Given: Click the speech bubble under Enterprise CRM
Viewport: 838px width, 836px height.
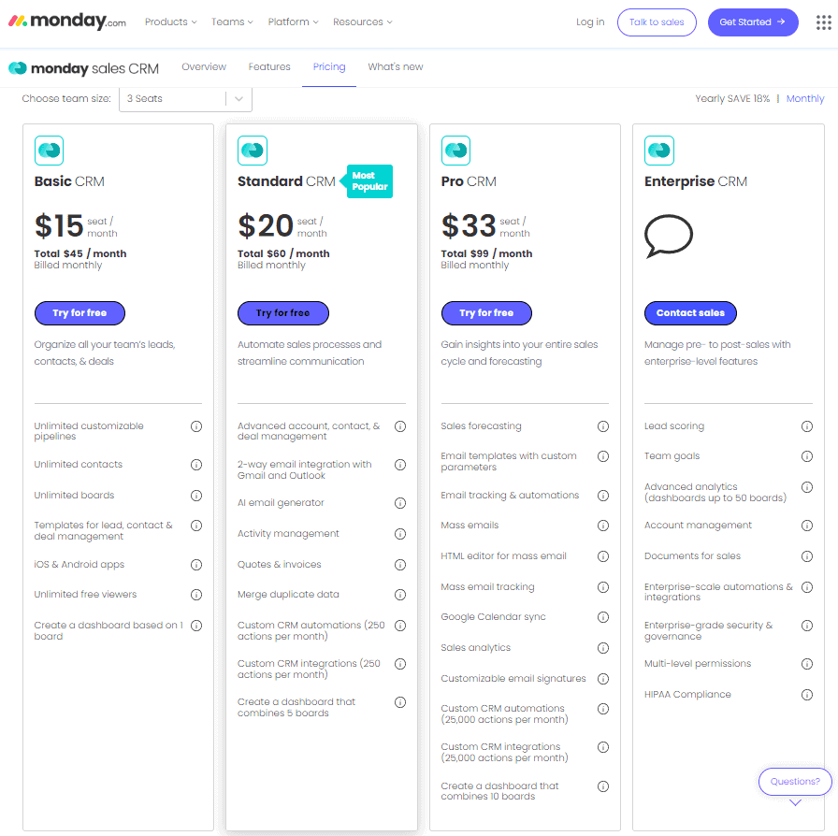Looking at the screenshot, I should [668, 237].
